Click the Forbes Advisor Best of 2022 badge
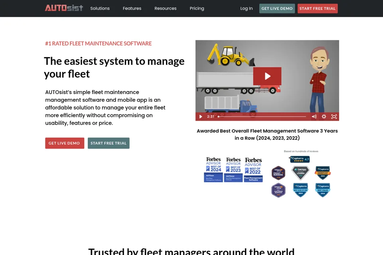This screenshot has height=255, width=383. 253,170
